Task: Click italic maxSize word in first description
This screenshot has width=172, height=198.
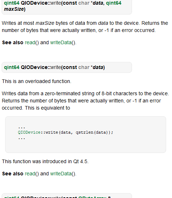Action: (45, 23)
